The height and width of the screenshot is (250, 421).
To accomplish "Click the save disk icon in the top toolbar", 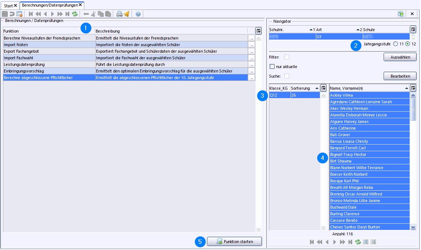I will tap(5, 14).
